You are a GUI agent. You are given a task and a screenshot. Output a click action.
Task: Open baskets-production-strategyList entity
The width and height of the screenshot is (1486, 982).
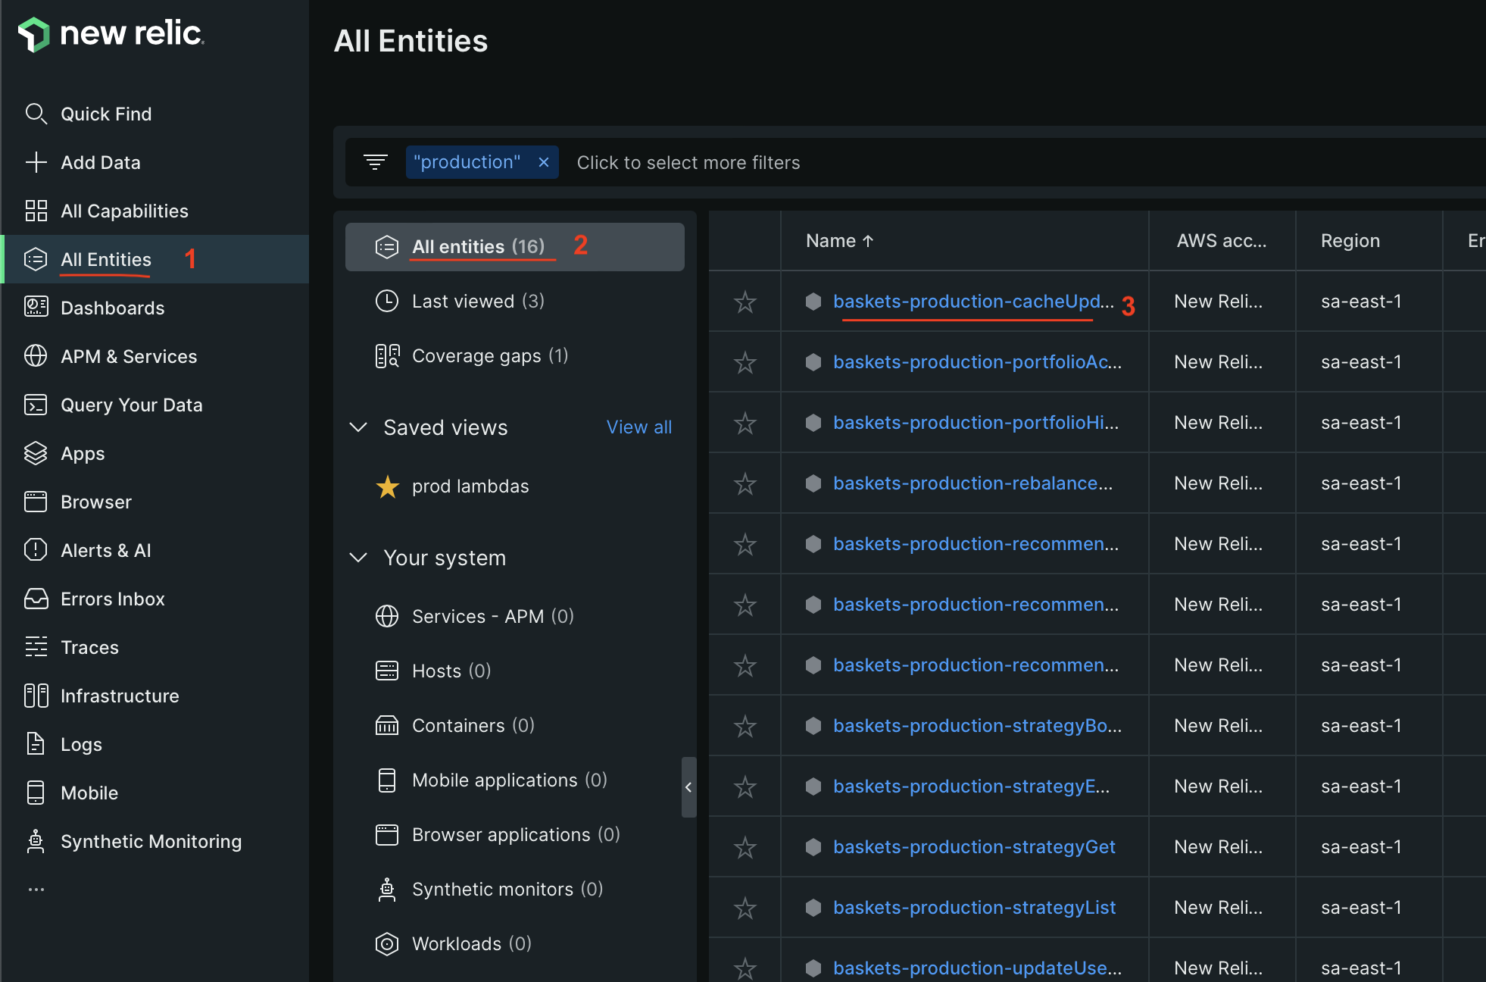(974, 907)
